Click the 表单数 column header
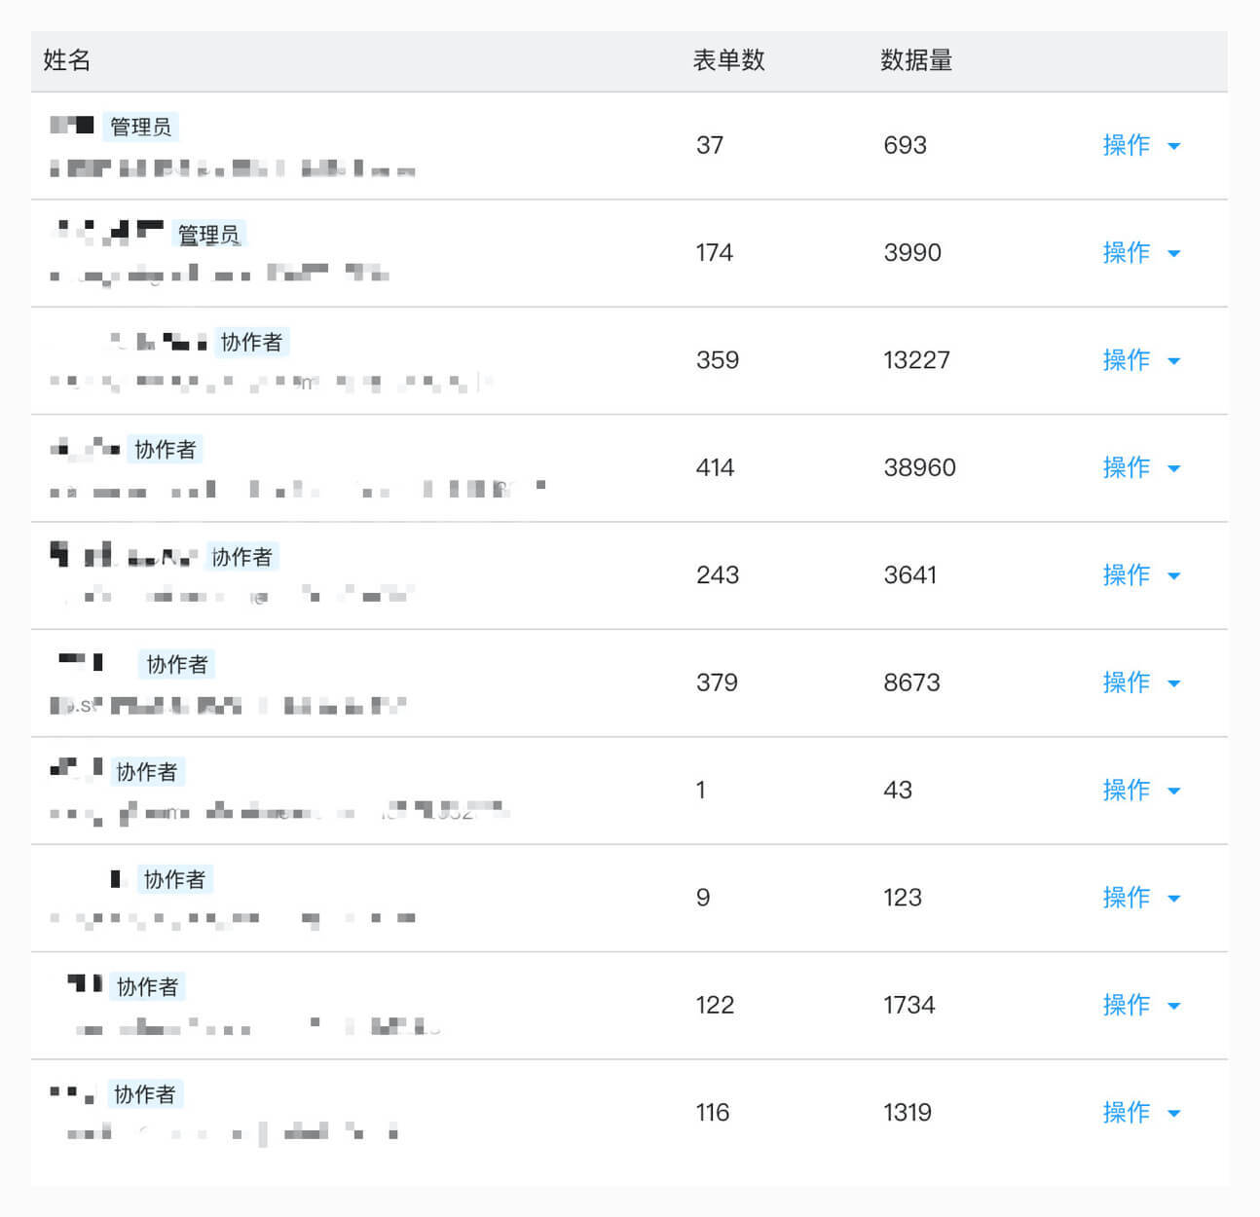This screenshot has width=1260, height=1217. point(728,60)
